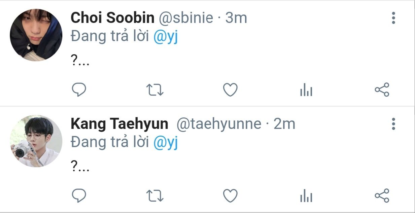Open Choi Soobin display name
This screenshot has width=415, height=213.
[x=112, y=18]
